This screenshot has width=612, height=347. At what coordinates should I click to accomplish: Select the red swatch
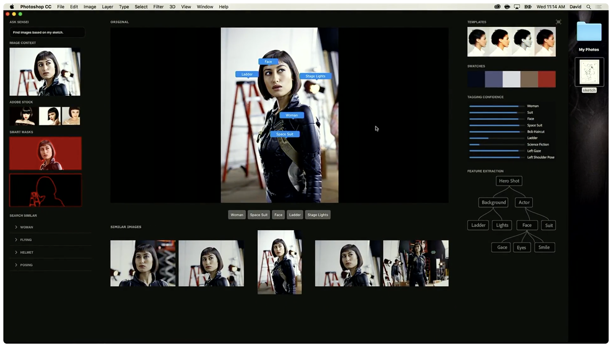547,79
